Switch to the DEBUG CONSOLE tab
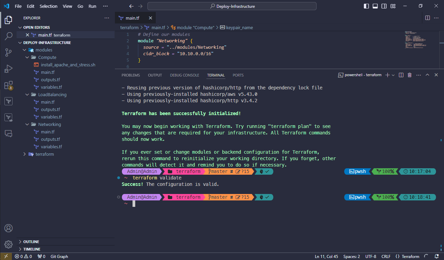This screenshot has width=444, height=260. [184, 75]
